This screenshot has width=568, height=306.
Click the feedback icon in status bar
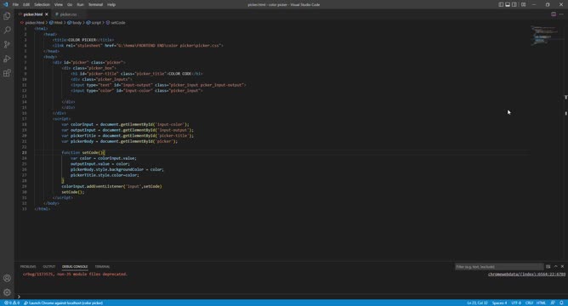click(x=553, y=303)
